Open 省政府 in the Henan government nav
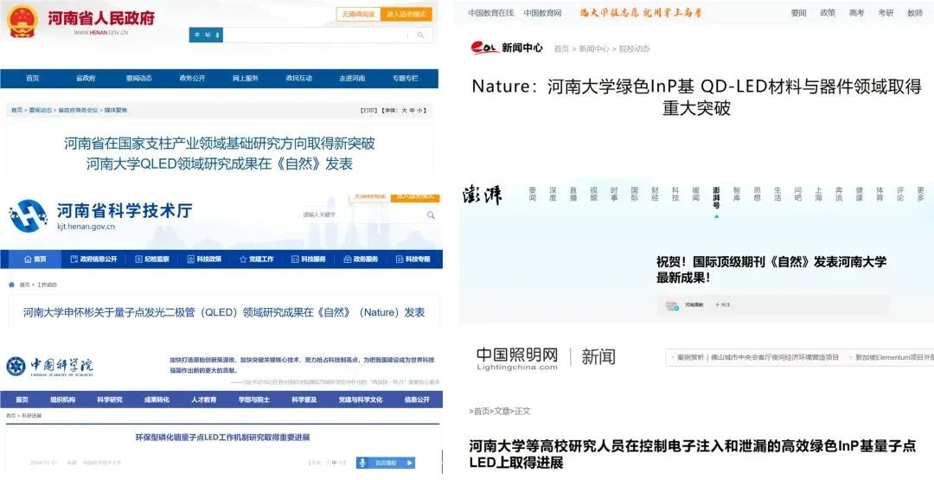The width and height of the screenshot is (934, 480). [85, 78]
